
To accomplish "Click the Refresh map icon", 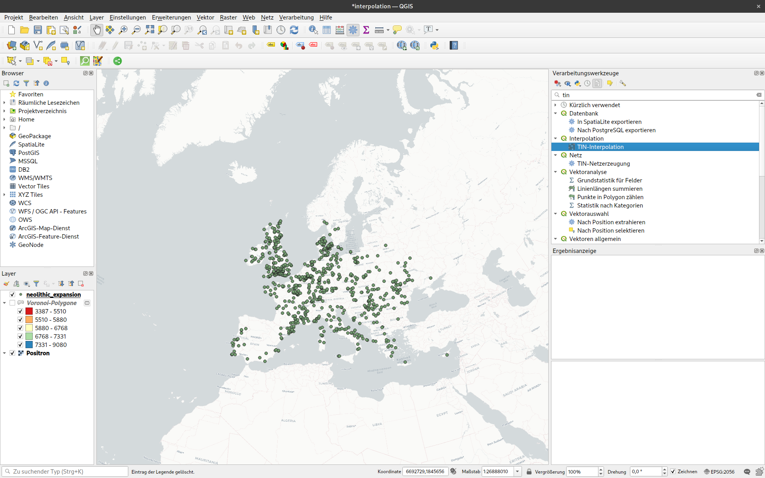I will click(x=294, y=30).
